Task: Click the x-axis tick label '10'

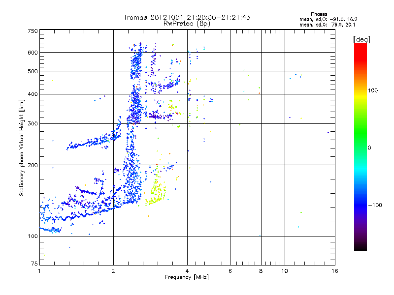Action: click(285, 271)
